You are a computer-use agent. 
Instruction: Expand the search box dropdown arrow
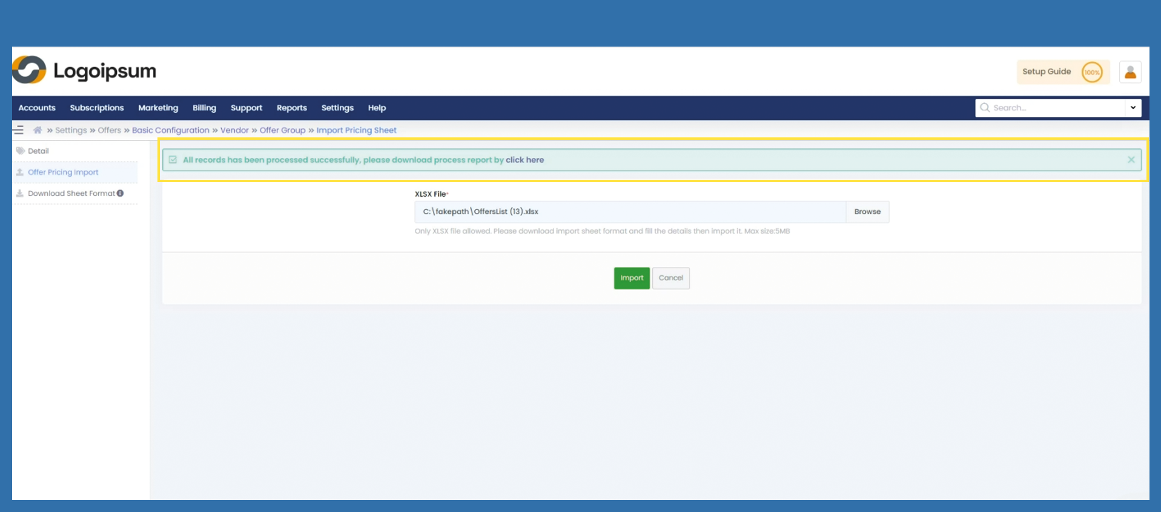pos(1133,108)
